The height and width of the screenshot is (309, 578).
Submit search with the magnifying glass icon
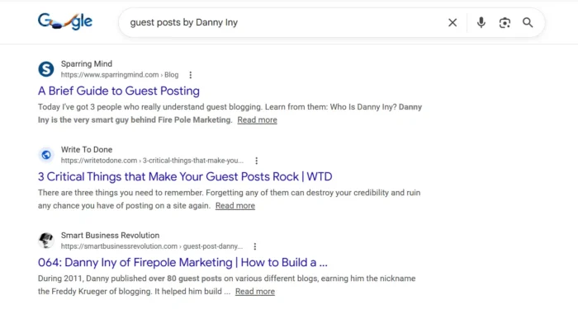[x=528, y=22]
